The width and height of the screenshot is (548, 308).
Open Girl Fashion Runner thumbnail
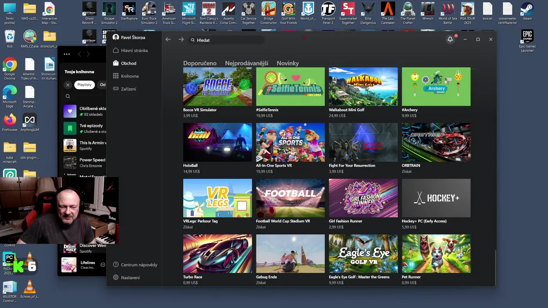pos(363,198)
